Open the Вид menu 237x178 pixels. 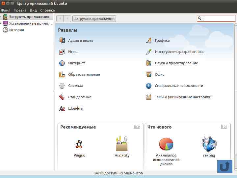[33, 10]
